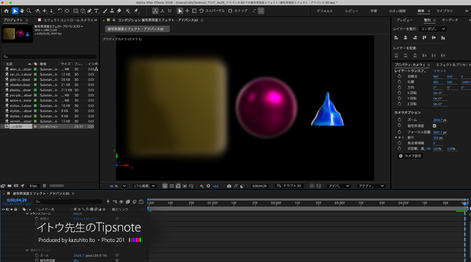This screenshot has height=262, width=471.
Task: Click the timeline graph editor icon
Action: (141, 201)
